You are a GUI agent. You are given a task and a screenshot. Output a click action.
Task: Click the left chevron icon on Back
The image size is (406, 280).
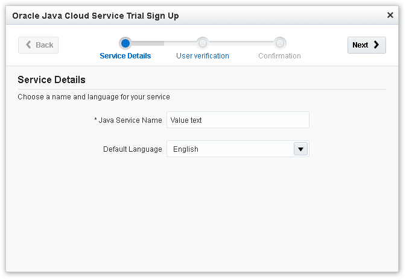pos(28,45)
